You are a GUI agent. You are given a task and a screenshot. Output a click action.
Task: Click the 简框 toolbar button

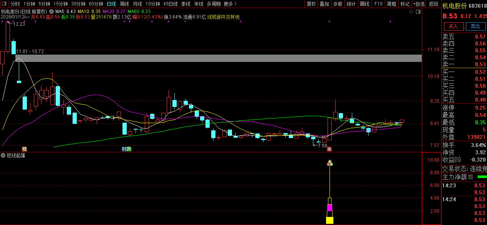392,4
